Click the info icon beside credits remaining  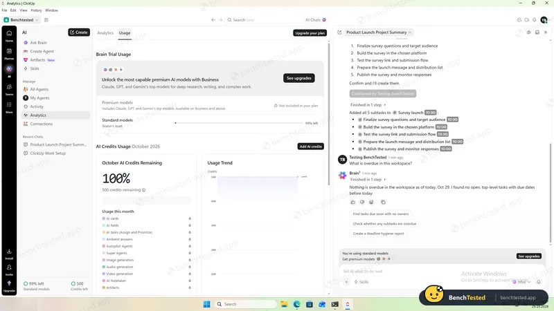click(144, 190)
